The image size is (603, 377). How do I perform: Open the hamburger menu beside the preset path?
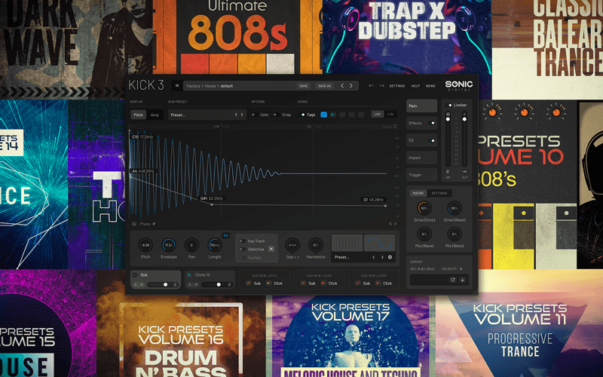click(x=177, y=86)
